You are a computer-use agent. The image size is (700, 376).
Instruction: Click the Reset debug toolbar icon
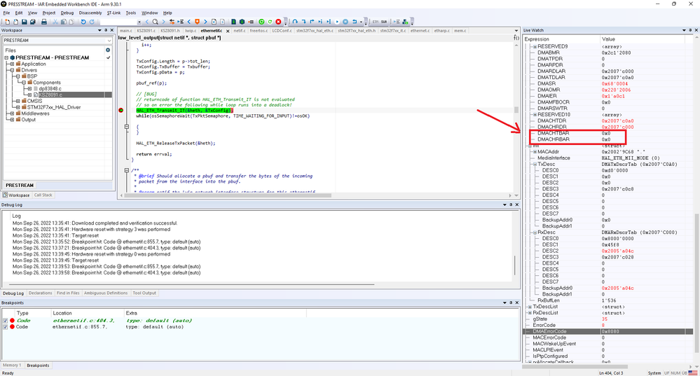click(355, 22)
